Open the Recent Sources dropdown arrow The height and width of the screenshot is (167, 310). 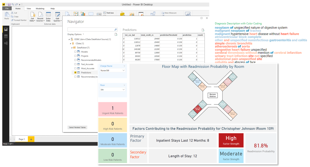tap(44, 21)
